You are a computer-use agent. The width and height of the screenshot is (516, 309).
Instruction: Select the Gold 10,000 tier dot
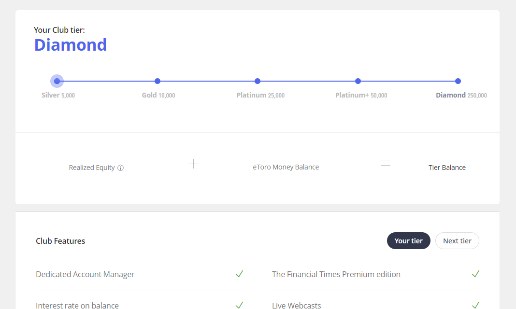[x=158, y=81]
